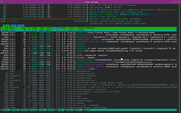Image resolution: width=181 pixels, height=113 pixels.
Task: Select the upowerd process row
Action: (89, 103)
